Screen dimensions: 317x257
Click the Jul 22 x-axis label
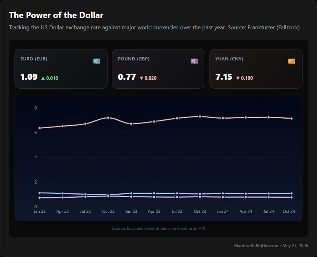click(x=85, y=212)
